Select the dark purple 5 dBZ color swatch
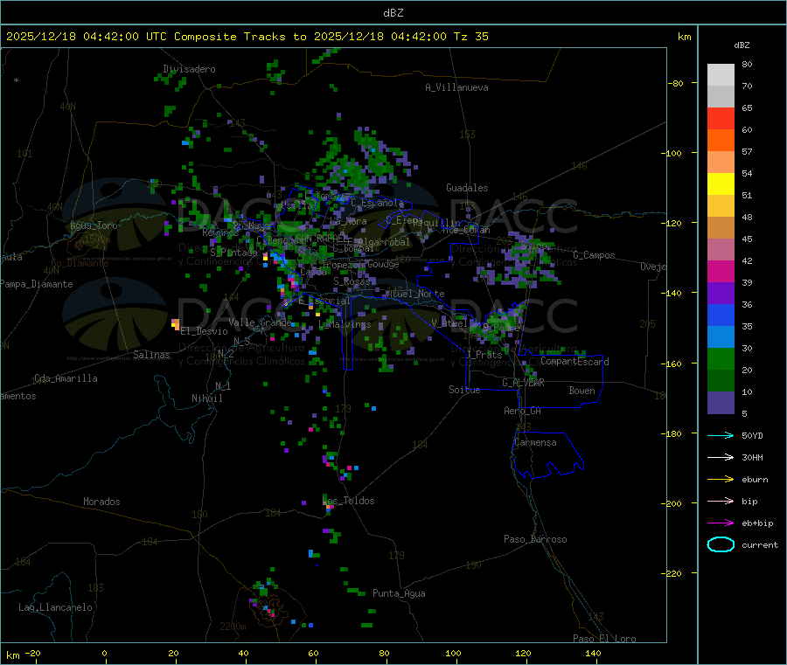787x665 pixels. click(721, 403)
